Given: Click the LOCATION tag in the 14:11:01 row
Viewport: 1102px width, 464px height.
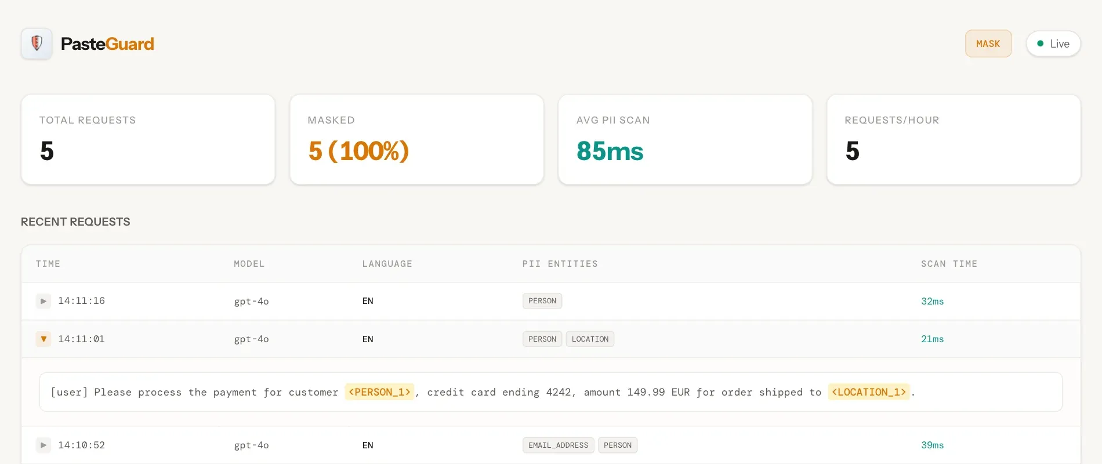Looking at the screenshot, I should [590, 339].
